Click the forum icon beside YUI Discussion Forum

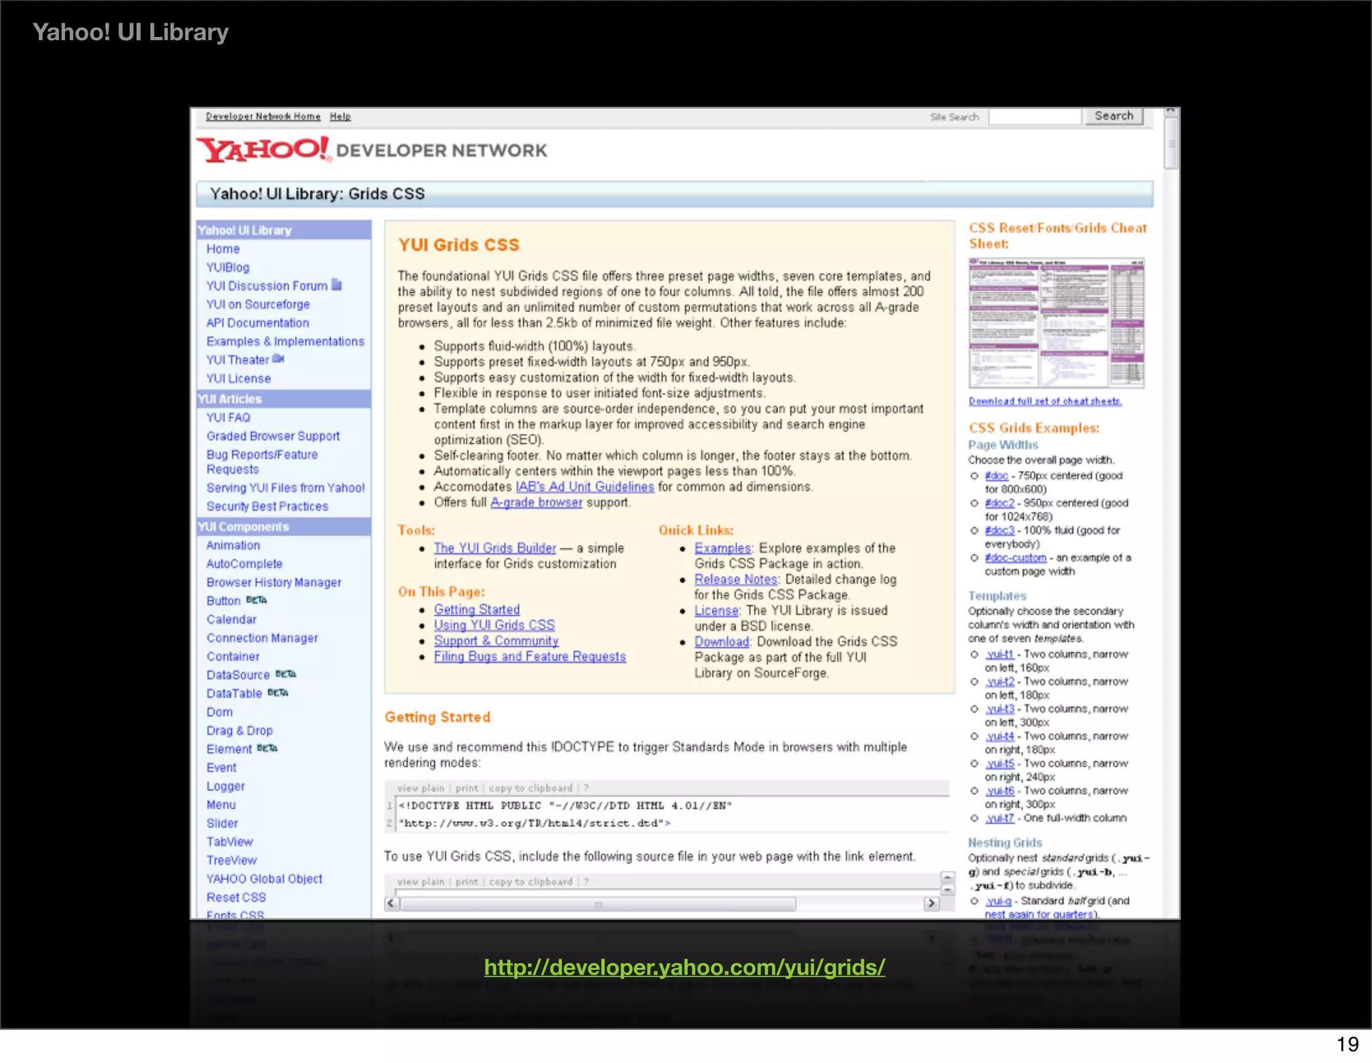337,285
